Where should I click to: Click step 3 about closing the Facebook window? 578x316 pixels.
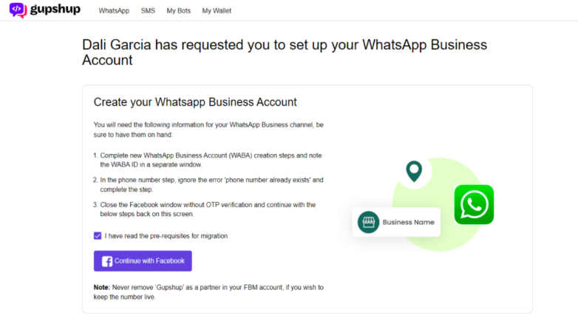click(211, 209)
